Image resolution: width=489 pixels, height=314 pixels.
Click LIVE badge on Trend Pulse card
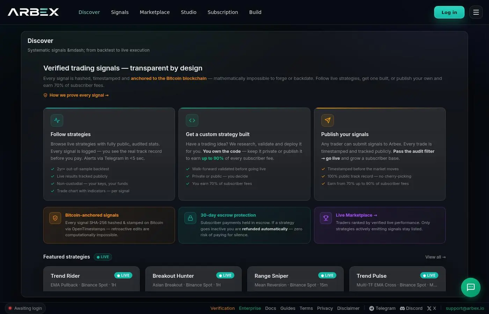click(x=429, y=276)
